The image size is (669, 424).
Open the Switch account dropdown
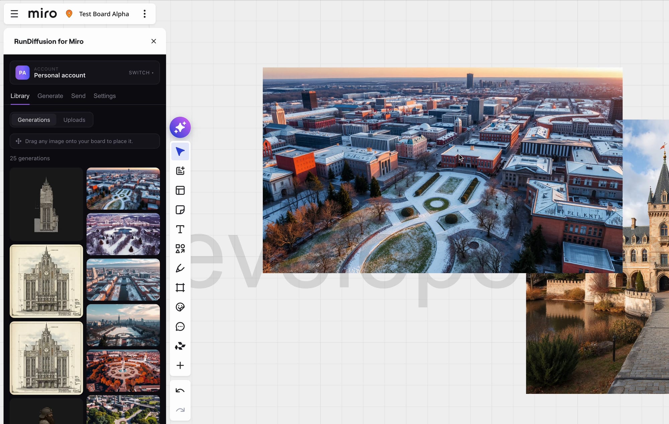click(141, 73)
